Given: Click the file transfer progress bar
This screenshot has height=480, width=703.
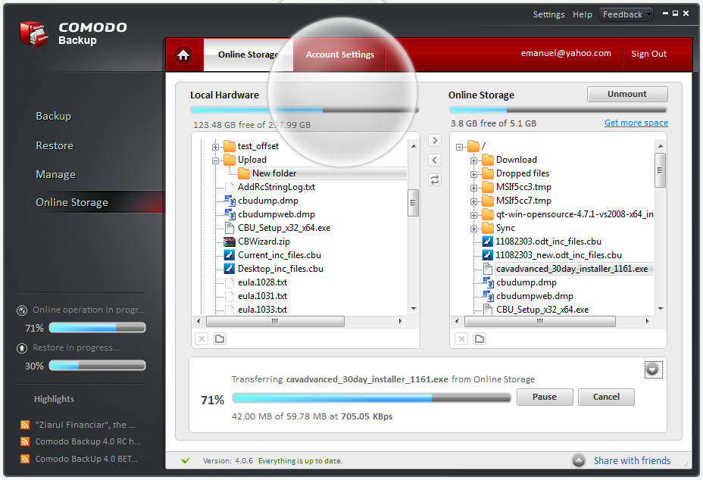Looking at the screenshot, I should click(x=372, y=397).
